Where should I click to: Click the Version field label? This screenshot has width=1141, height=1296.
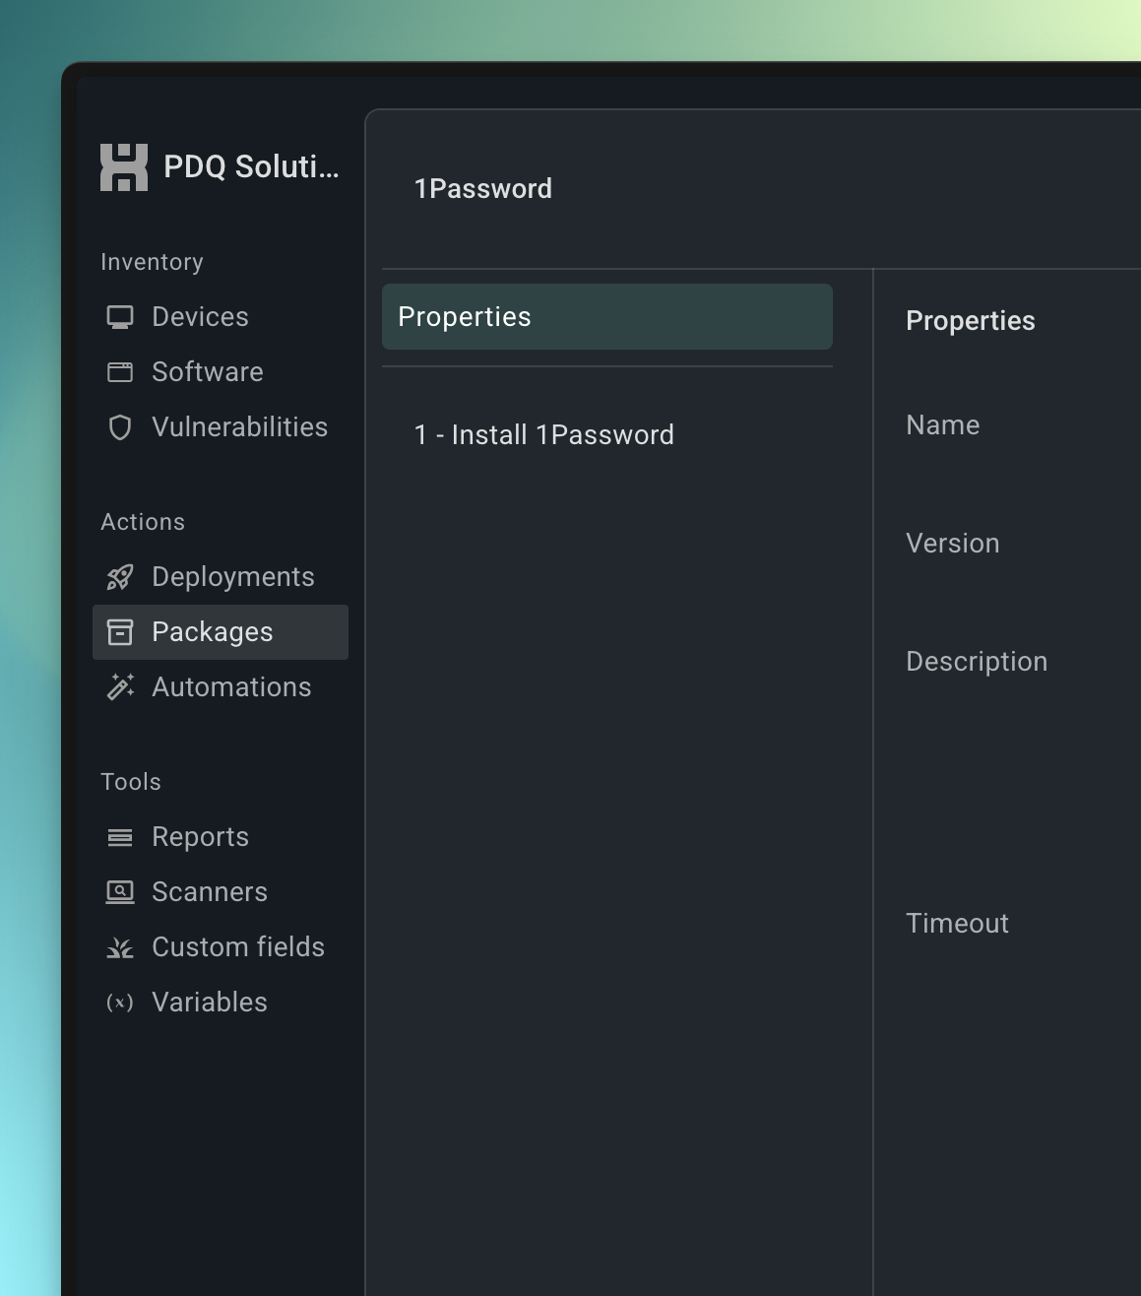pos(953,544)
